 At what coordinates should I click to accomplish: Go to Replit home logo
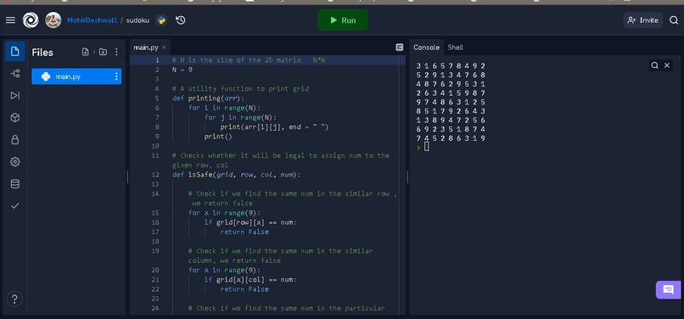pos(31,20)
